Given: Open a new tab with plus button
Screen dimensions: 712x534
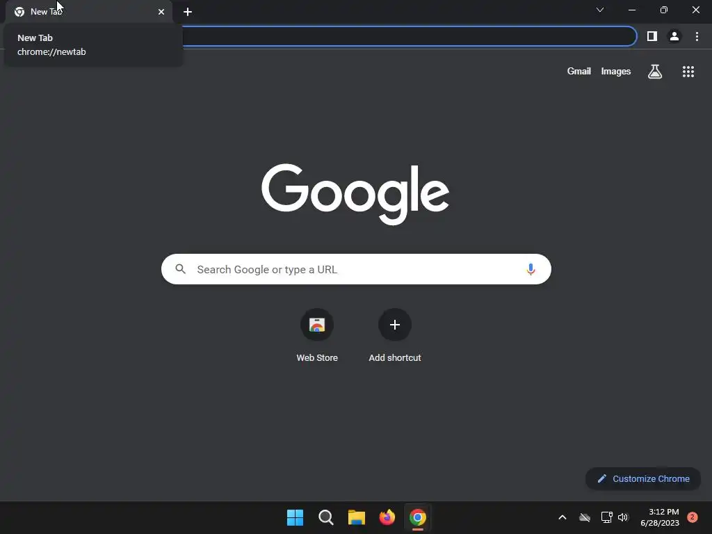Looking at the screenshot, I should (188, 12).
